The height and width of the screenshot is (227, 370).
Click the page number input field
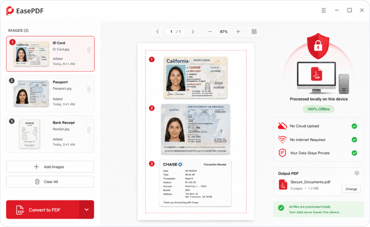tap(171, 32)
